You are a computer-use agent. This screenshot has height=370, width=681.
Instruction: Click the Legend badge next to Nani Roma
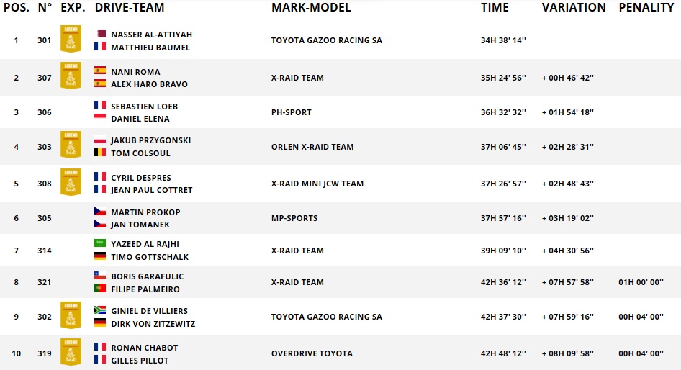(x=71, y=77)
